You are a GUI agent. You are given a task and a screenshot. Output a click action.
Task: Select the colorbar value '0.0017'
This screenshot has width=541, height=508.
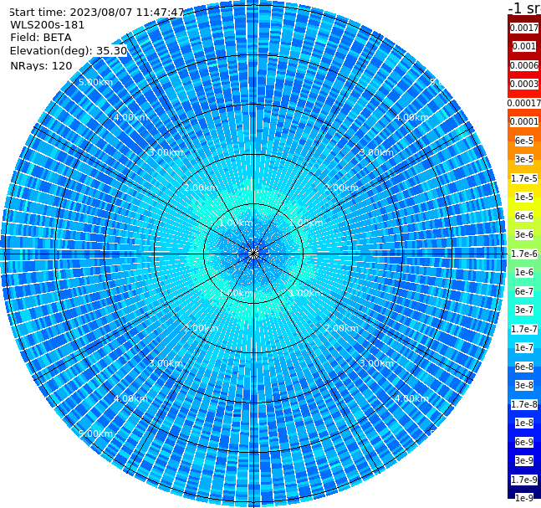pyautogui.click(x=524, y=28)
